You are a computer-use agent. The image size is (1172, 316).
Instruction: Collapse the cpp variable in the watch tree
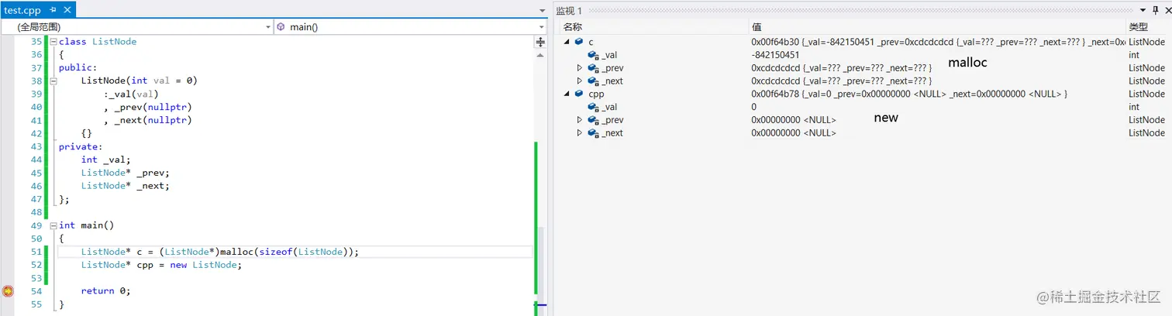[567, 94]
